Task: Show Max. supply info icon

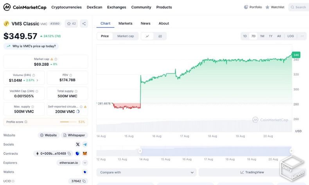Action: tap(32, 107)
